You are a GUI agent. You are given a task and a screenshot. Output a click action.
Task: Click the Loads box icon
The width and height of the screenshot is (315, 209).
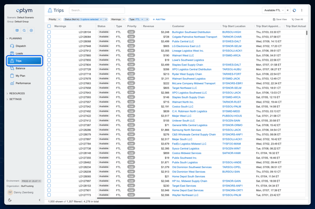[x=12, y=53]
